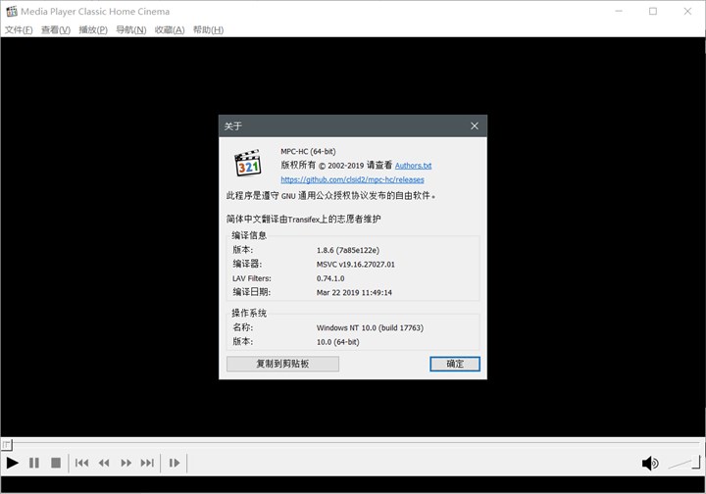This screenshot has width=706, height=494.
Task: Click the 编译信息 group label
Action: pos(249,235)
